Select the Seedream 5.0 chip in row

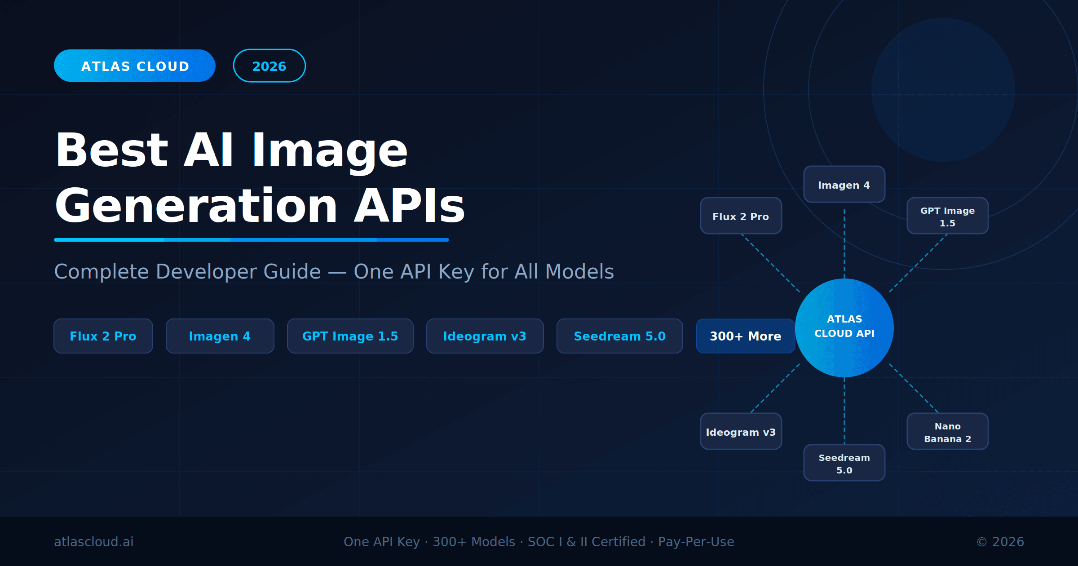coord(619,336)
